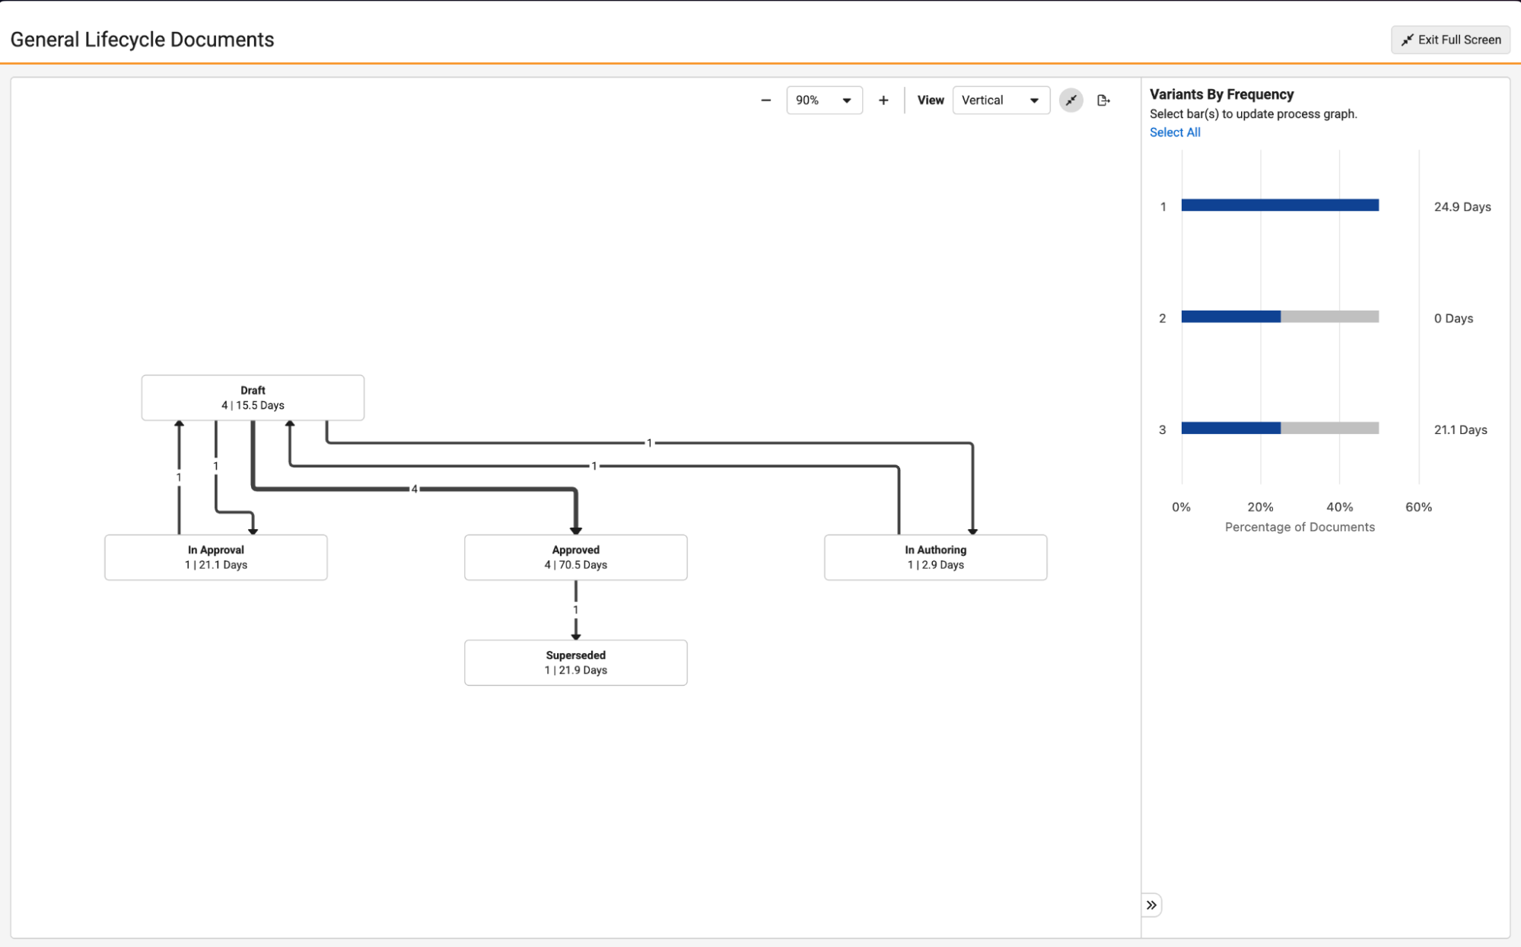Screen dimensions: 1521x947
Task: Click the General Lifecycle Documents title
Action: (x=142, y=40)
